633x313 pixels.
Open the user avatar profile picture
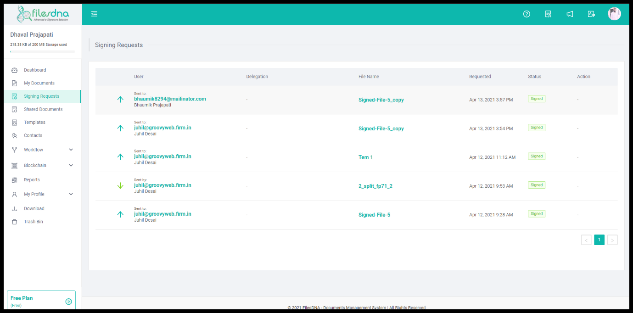pos(614,14)
